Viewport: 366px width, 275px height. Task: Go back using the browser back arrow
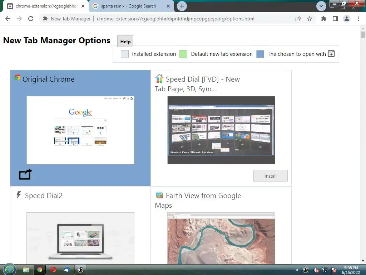8,19
